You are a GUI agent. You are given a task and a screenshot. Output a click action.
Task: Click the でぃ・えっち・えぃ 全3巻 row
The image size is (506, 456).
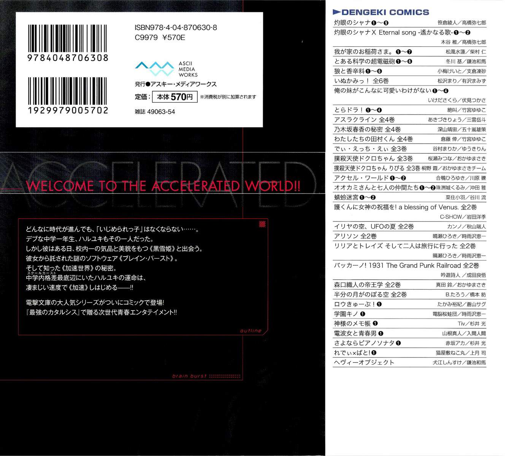click(409, 149)
